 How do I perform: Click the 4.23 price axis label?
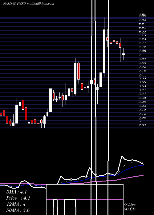click(x=142, y=39)
